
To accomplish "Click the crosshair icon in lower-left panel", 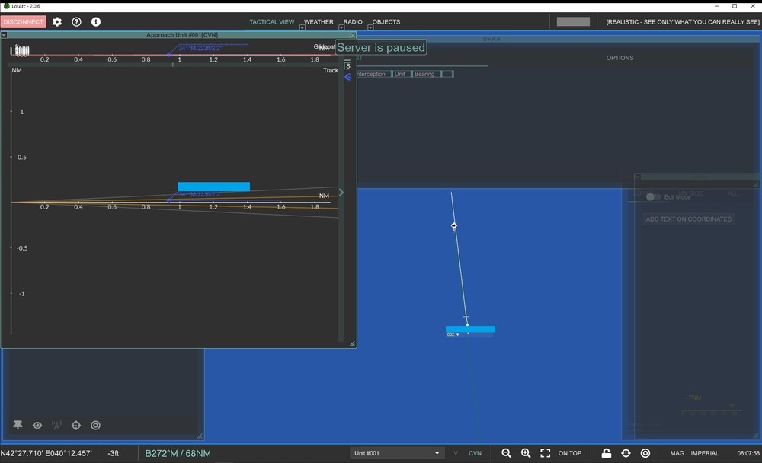I will pos(76,425).
